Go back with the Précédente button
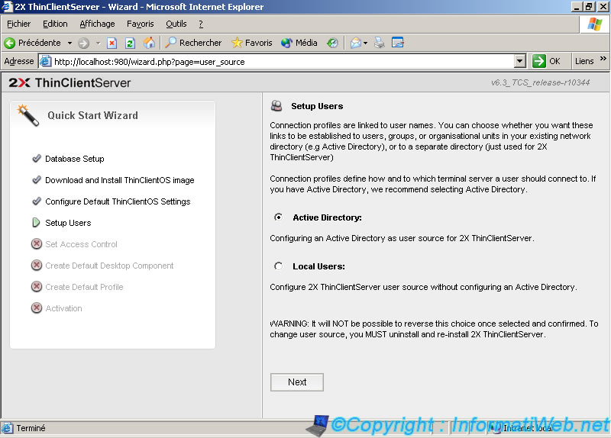The width and height of the screenshot is (611, 438). (33, 43)
